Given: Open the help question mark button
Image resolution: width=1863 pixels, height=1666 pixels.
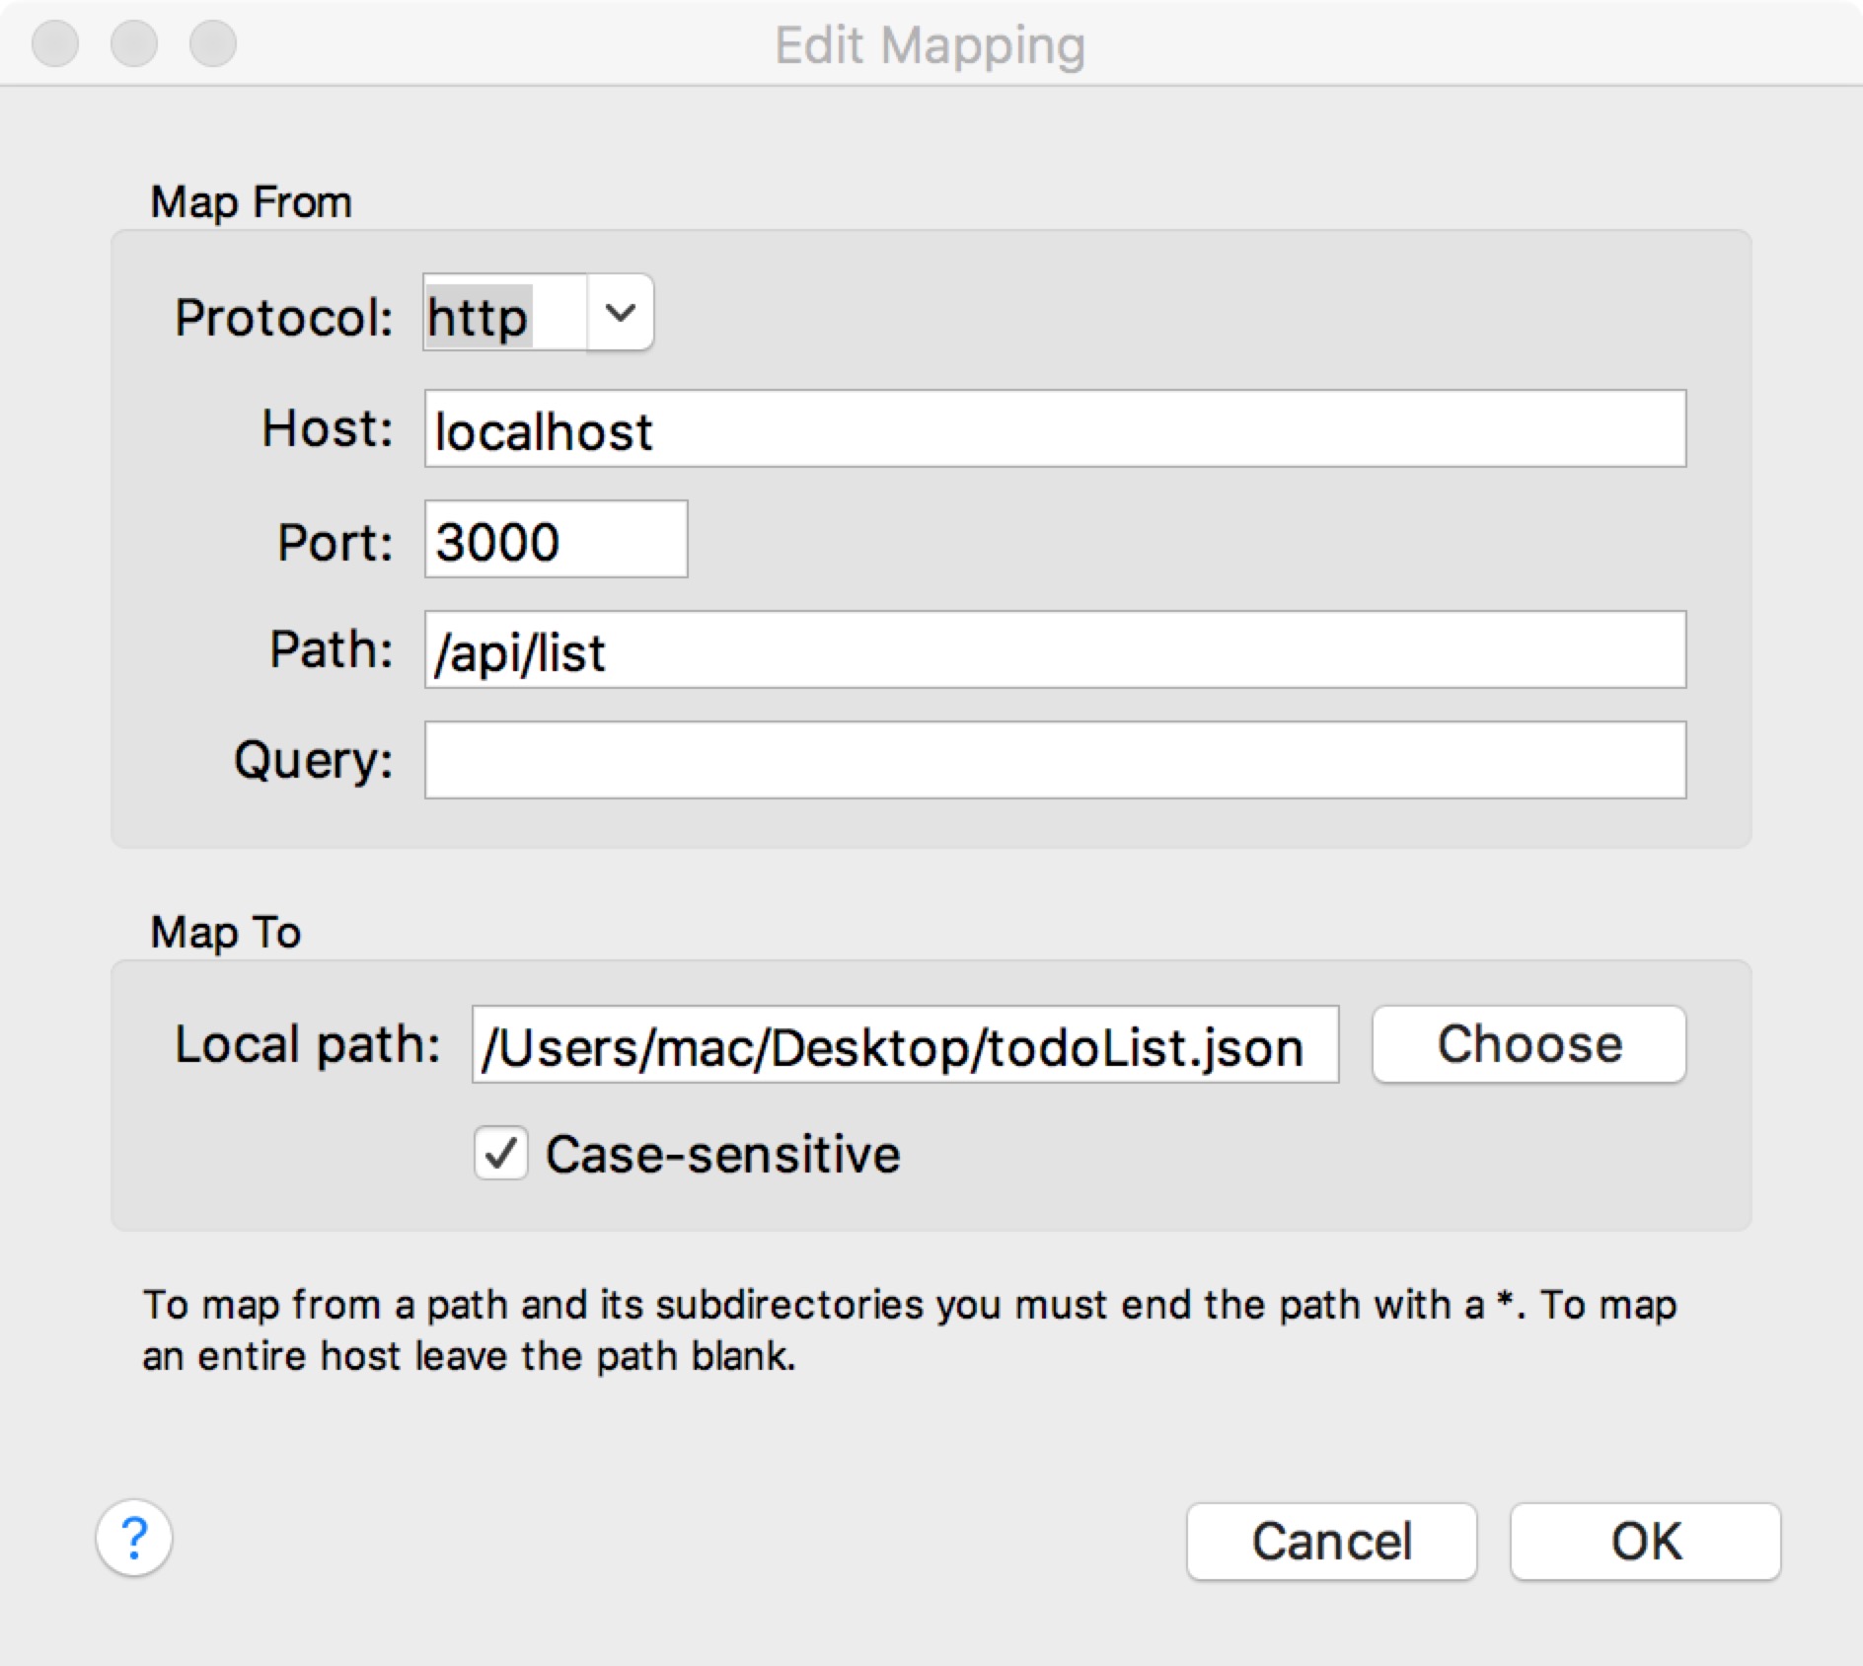Looking at the screenshot, I should click(x=134, y=1538).
